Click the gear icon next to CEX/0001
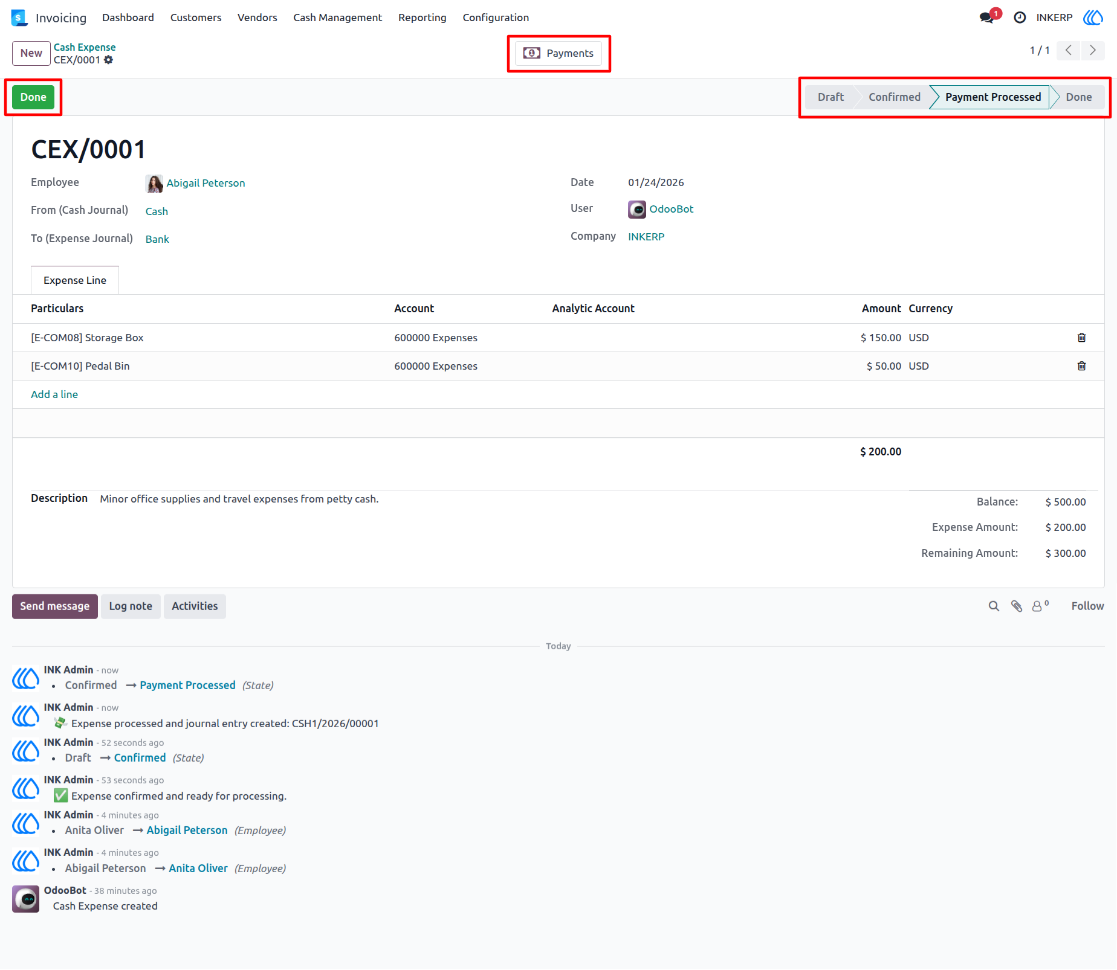Screen dimensions: 1117x970 108,60
